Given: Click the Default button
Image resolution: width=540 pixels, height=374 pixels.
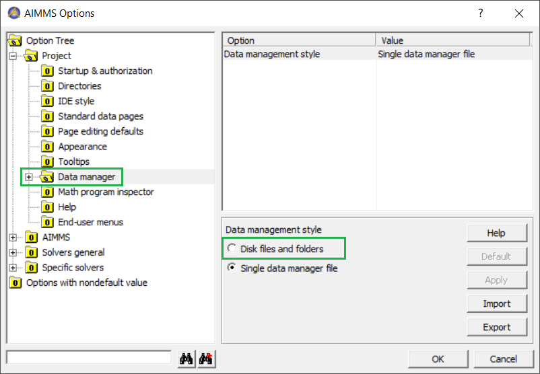Looking at the screenshot, I should pos(497,256).
